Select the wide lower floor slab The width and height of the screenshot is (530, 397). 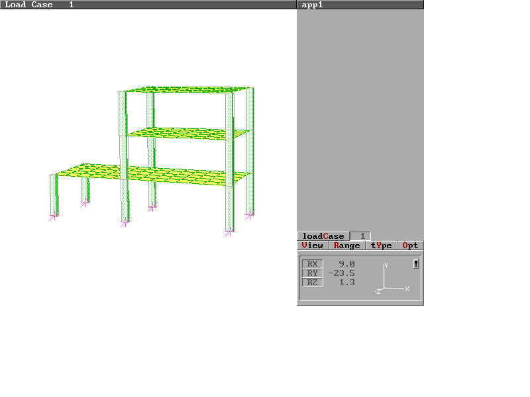tap(152, 174)
